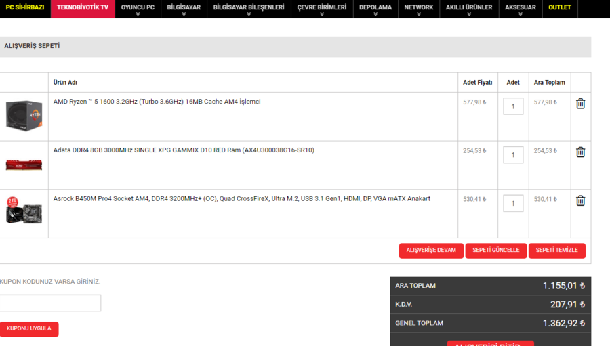Open Asrock B450M Pro4 product name link
Viewport: 610px width, 346px height.
pos(241,198)
